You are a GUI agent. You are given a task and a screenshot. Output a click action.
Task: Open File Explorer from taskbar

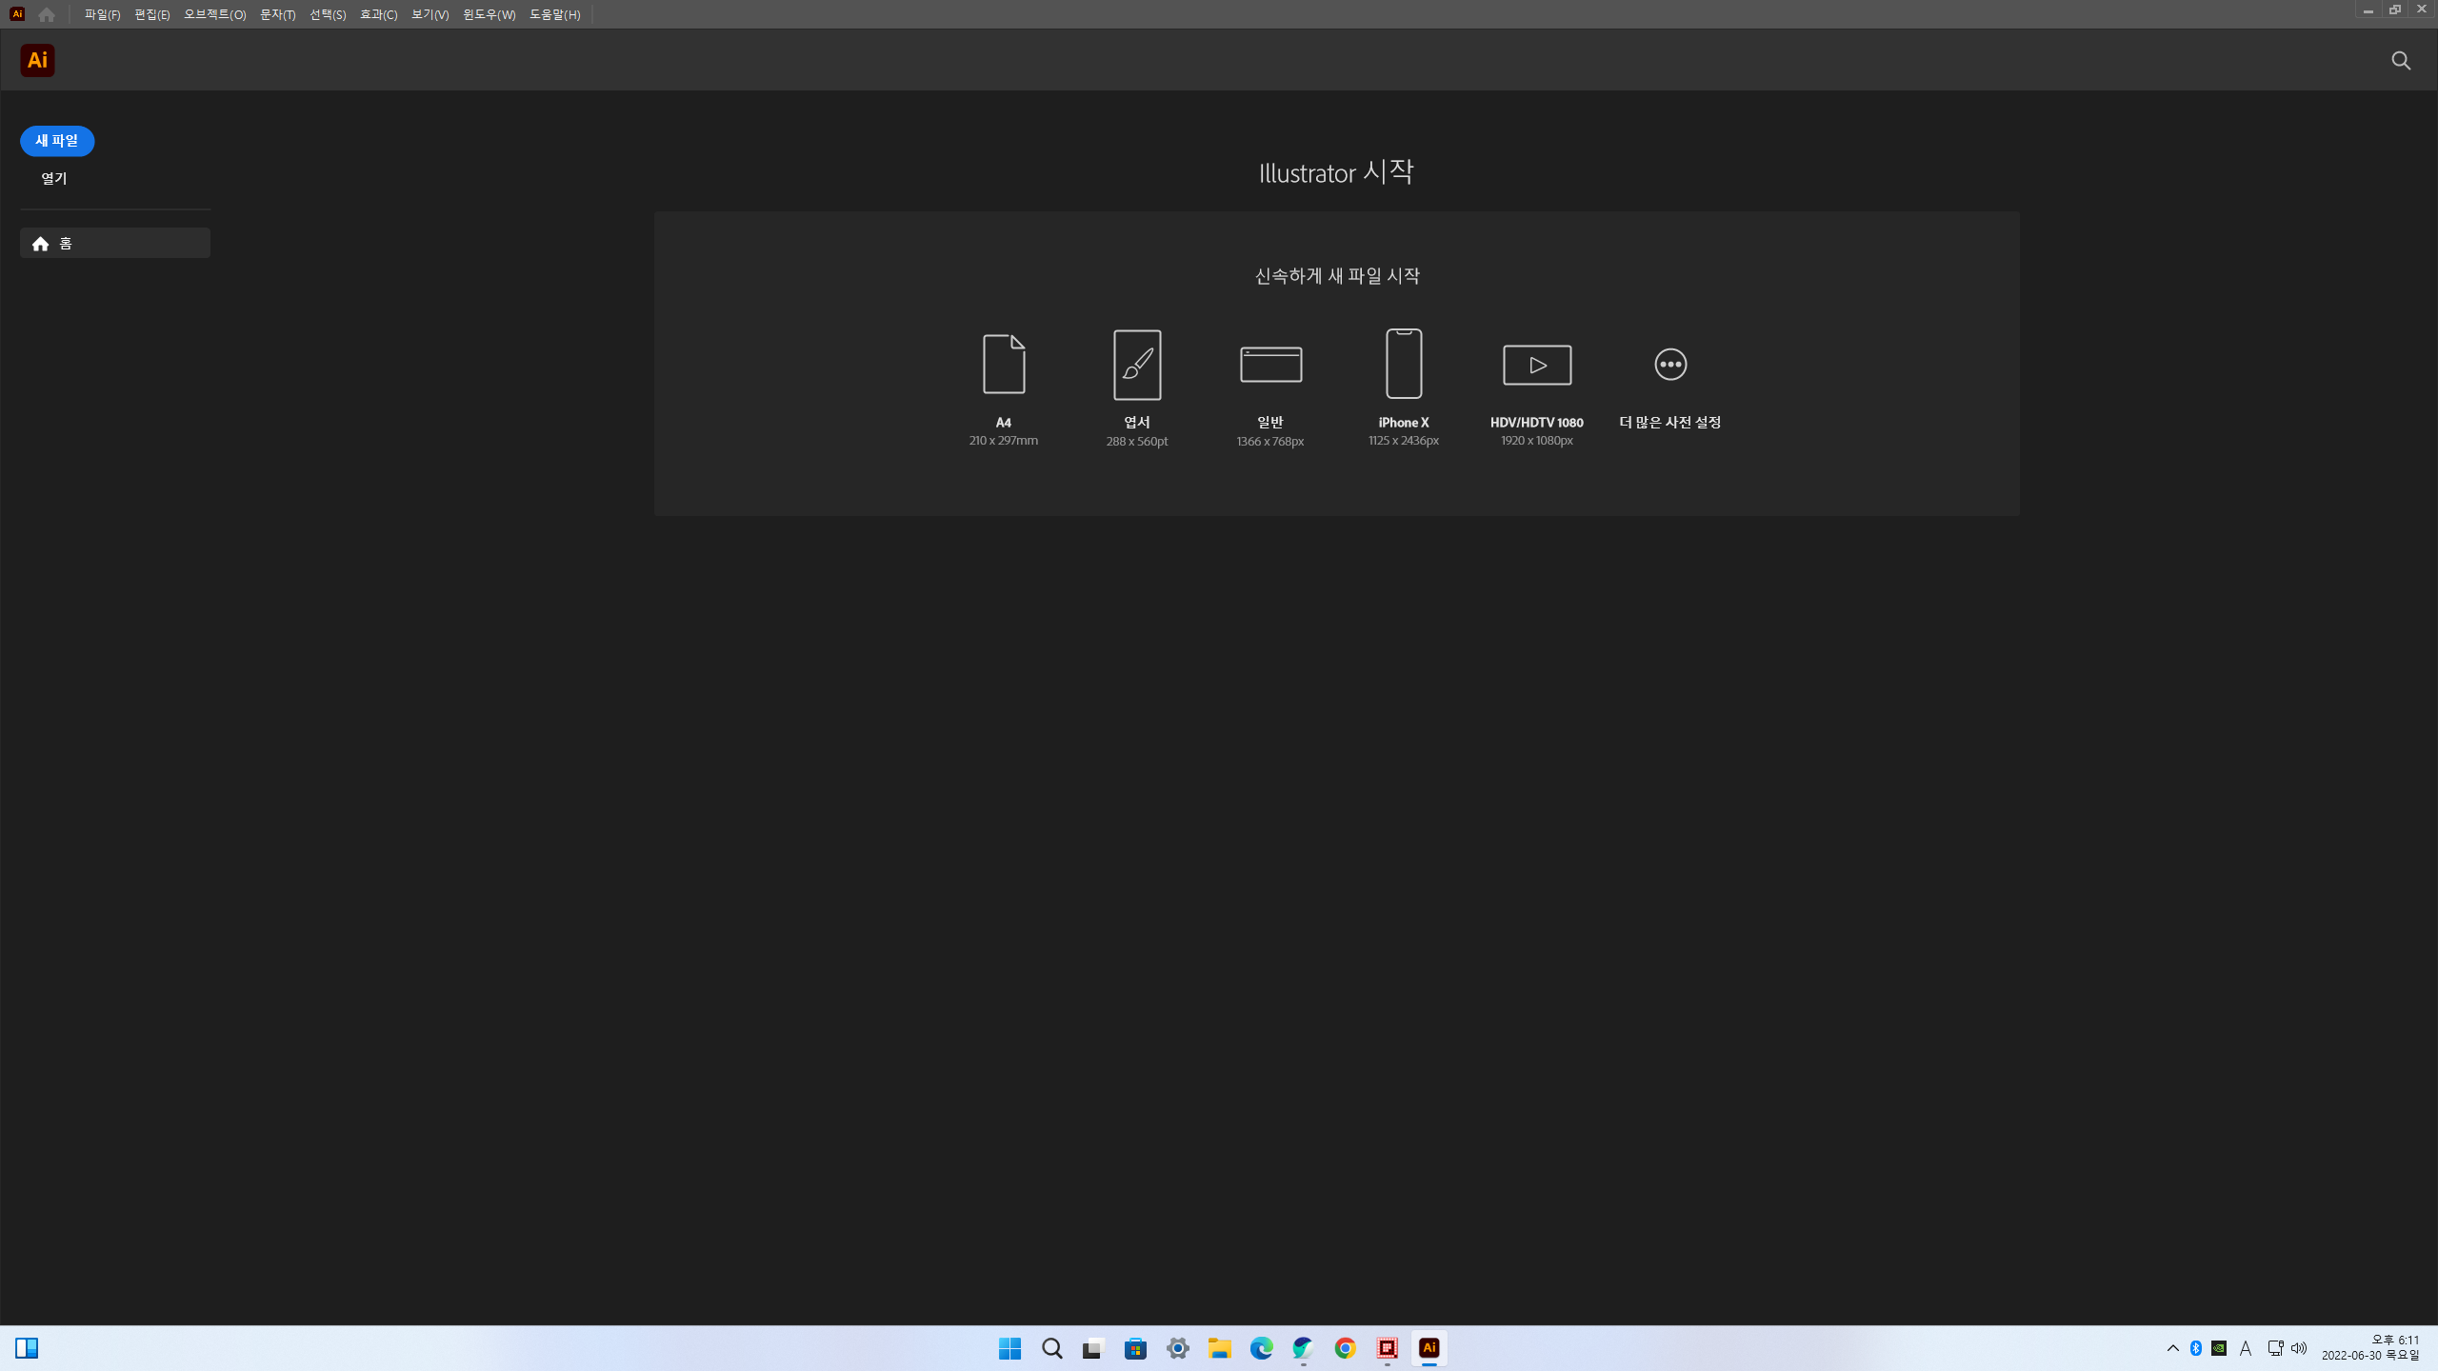pyautogui.click(x=1219, y=1348)
